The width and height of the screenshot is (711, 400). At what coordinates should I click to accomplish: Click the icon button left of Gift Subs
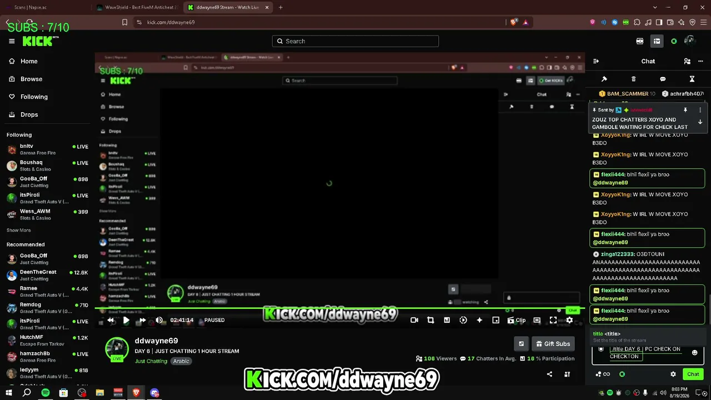pyautogui.click(x=521, y=344)
